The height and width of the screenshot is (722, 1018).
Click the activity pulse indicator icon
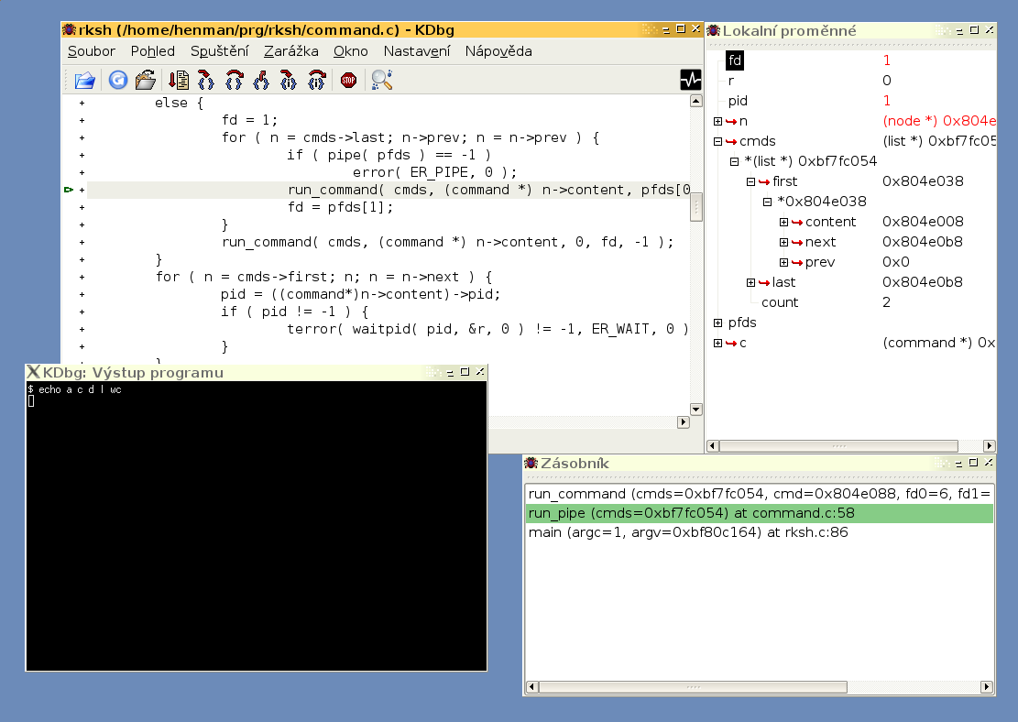691,80
